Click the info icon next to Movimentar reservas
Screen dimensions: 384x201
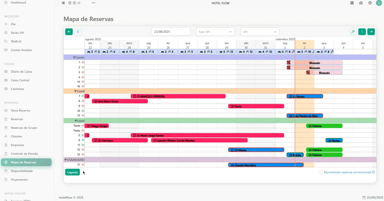point(373,172)
